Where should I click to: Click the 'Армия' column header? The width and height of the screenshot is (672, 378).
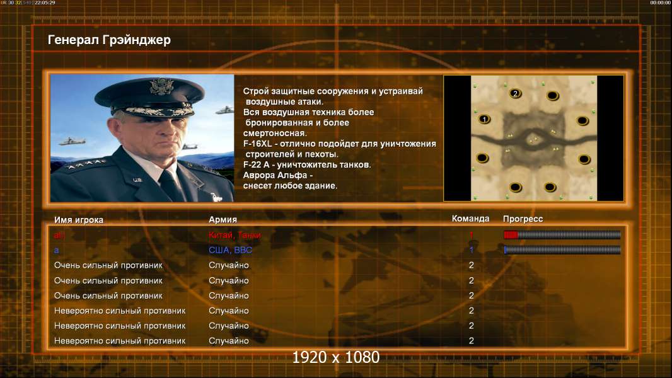[x=223, y=220]
